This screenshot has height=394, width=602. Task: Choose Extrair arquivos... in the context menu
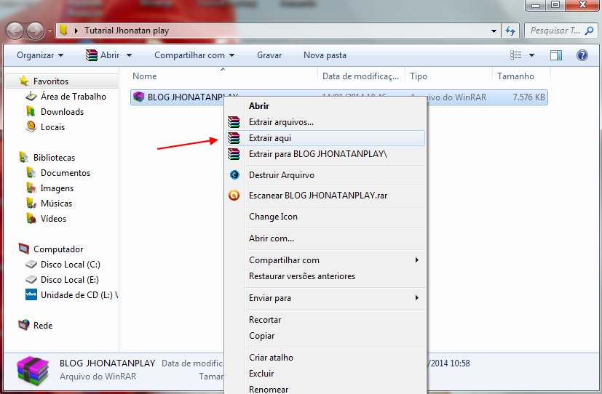coord(325,122)
